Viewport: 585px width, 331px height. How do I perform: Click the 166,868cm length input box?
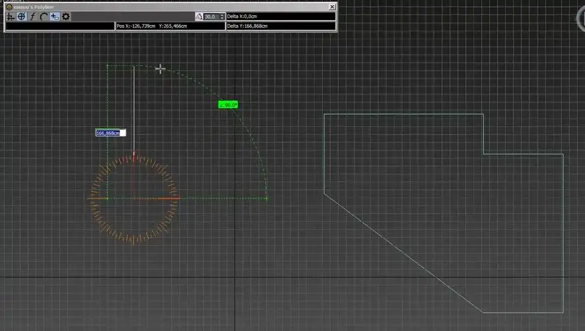pyautogui.click(x=111, y=133)
